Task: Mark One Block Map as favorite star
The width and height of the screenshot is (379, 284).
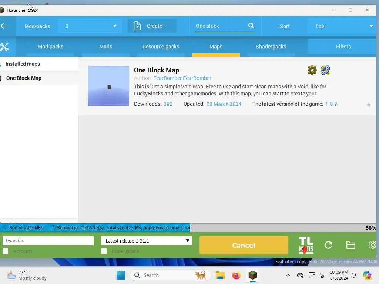Action: pos(368,105)
